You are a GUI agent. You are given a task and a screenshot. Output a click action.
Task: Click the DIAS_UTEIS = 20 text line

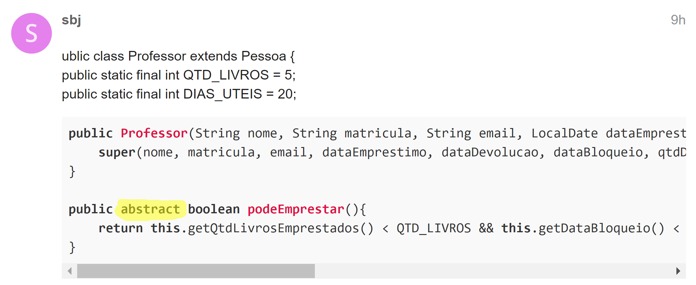click(179, 94)
